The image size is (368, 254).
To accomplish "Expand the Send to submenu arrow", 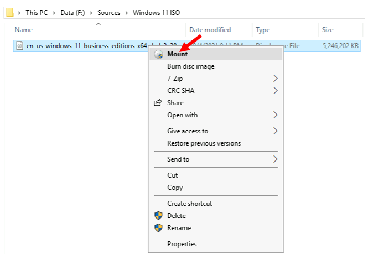I will [x=276, y=159].
